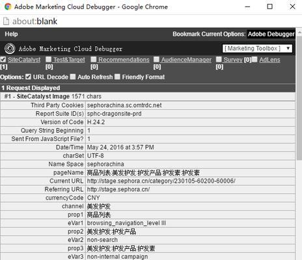Click the 'Third Party Cookies' label
This screenshot has height=260, width=302.
pyautogui.click(x=57, y=105)
